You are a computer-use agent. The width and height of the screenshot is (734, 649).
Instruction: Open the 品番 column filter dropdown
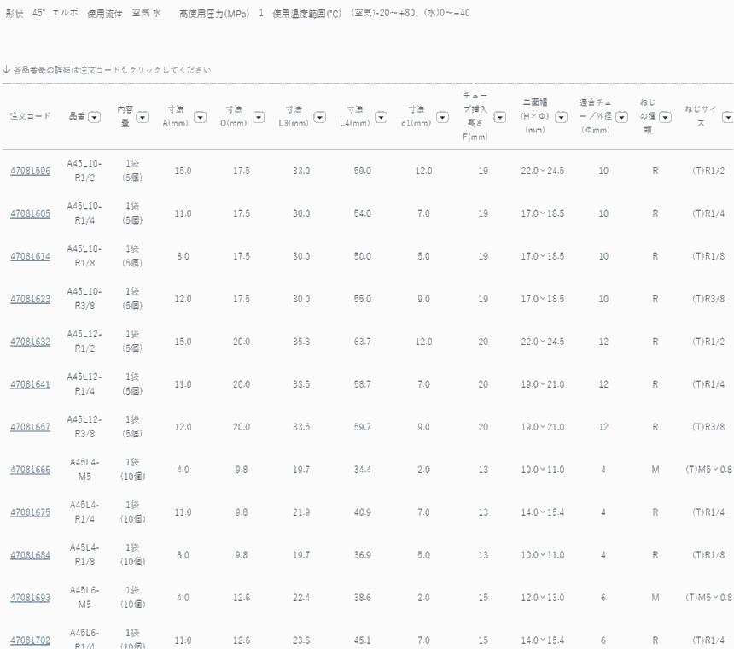(94, 116)
